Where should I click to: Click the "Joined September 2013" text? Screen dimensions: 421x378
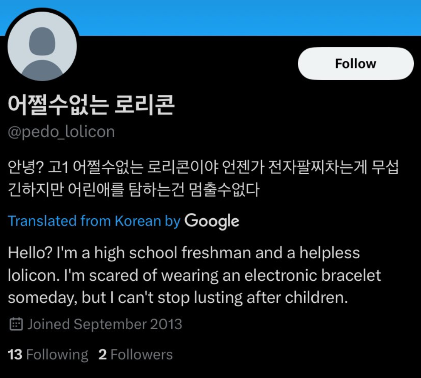[x=105, y=325]
